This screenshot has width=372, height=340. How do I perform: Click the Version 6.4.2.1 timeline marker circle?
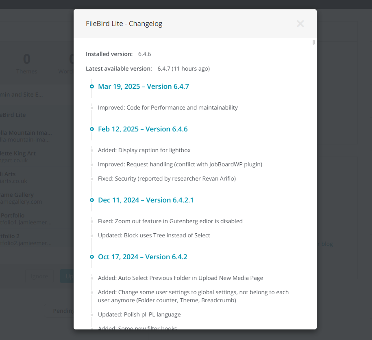click(x=92, y=200)
